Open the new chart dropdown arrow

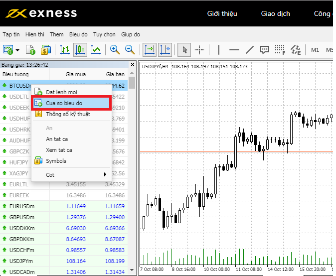(x=17, y=50)
